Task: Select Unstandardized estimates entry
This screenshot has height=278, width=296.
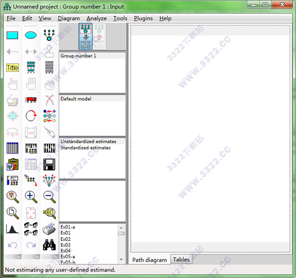Action: tap(92, 141)
